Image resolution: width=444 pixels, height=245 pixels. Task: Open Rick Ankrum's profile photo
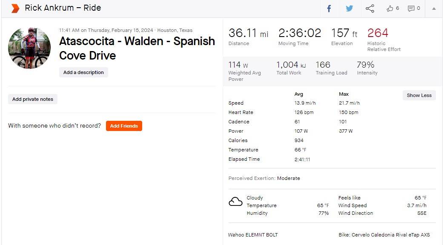pyautogui.click(x=29, y=48)
